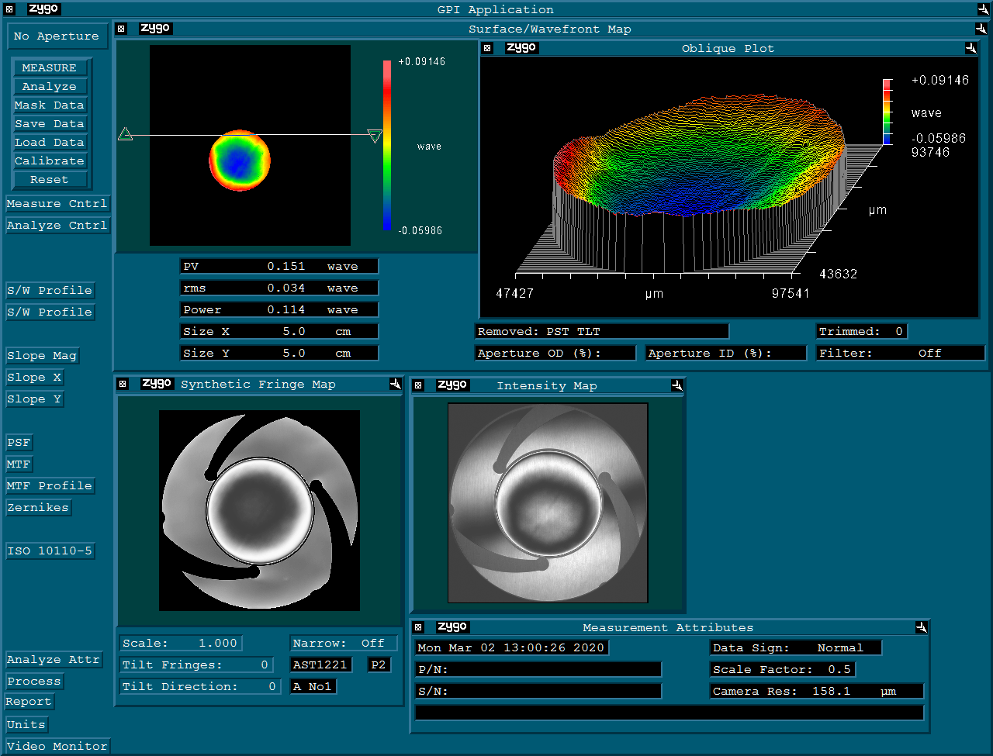The width and height of the screenshot is (993, 756).
Task: Click the color scale bar in wavefront map
Action: [x=386, y=145]
